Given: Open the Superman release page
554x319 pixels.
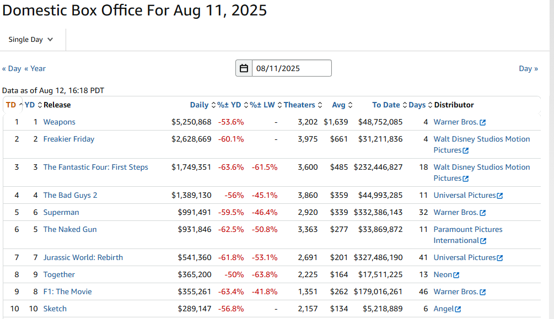Looking at the screenshot, I should click(x=61, y=212).
